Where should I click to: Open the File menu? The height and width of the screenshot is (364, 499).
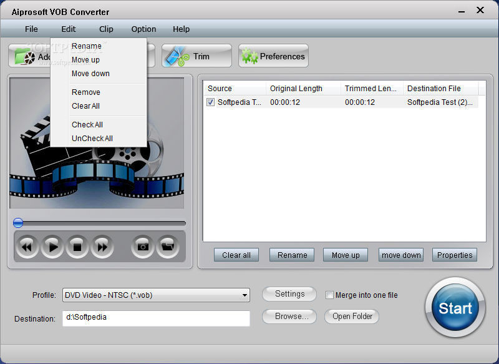pyautogui.click(x=31, y=29)
